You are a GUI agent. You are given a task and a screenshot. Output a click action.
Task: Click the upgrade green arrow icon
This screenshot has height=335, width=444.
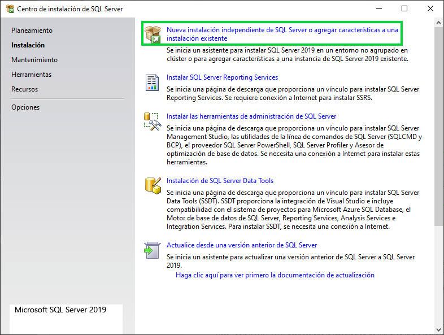click(x=152, y=250)
